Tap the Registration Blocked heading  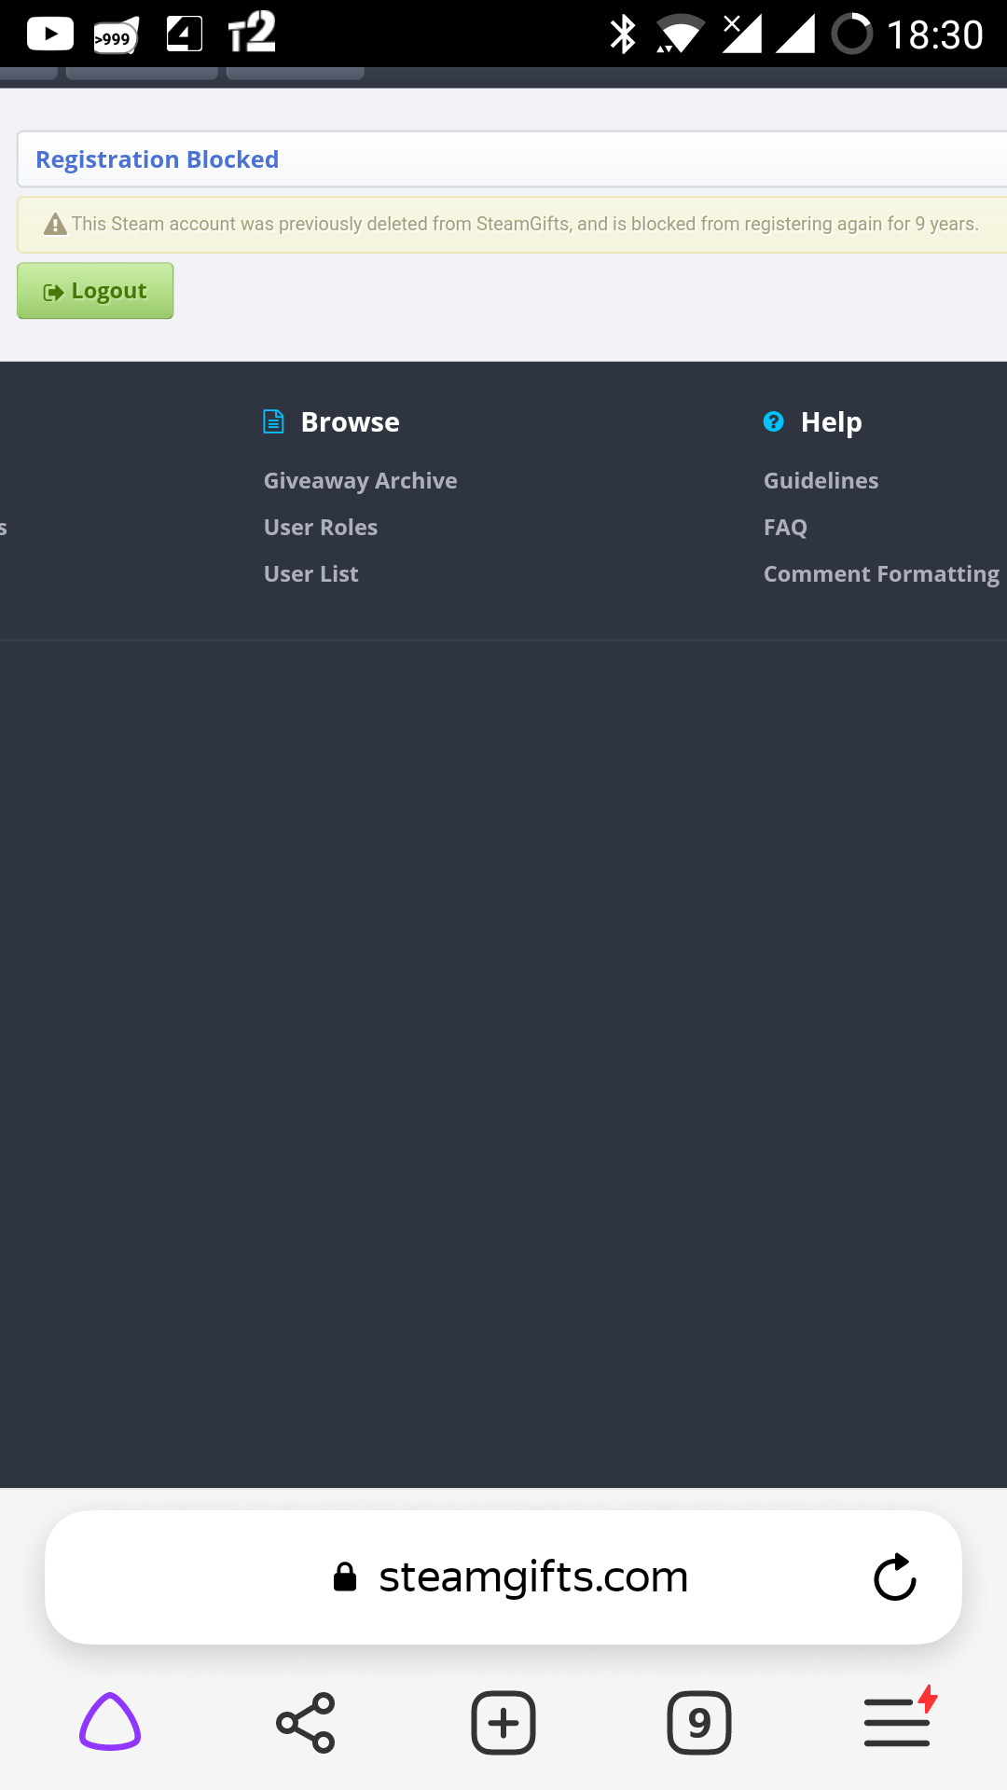pos(157,159)
